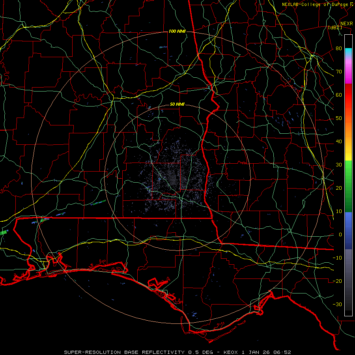Click the 50 NMI range ring label
The width and height of the screenshot is (355, 355).
[177, 104]
